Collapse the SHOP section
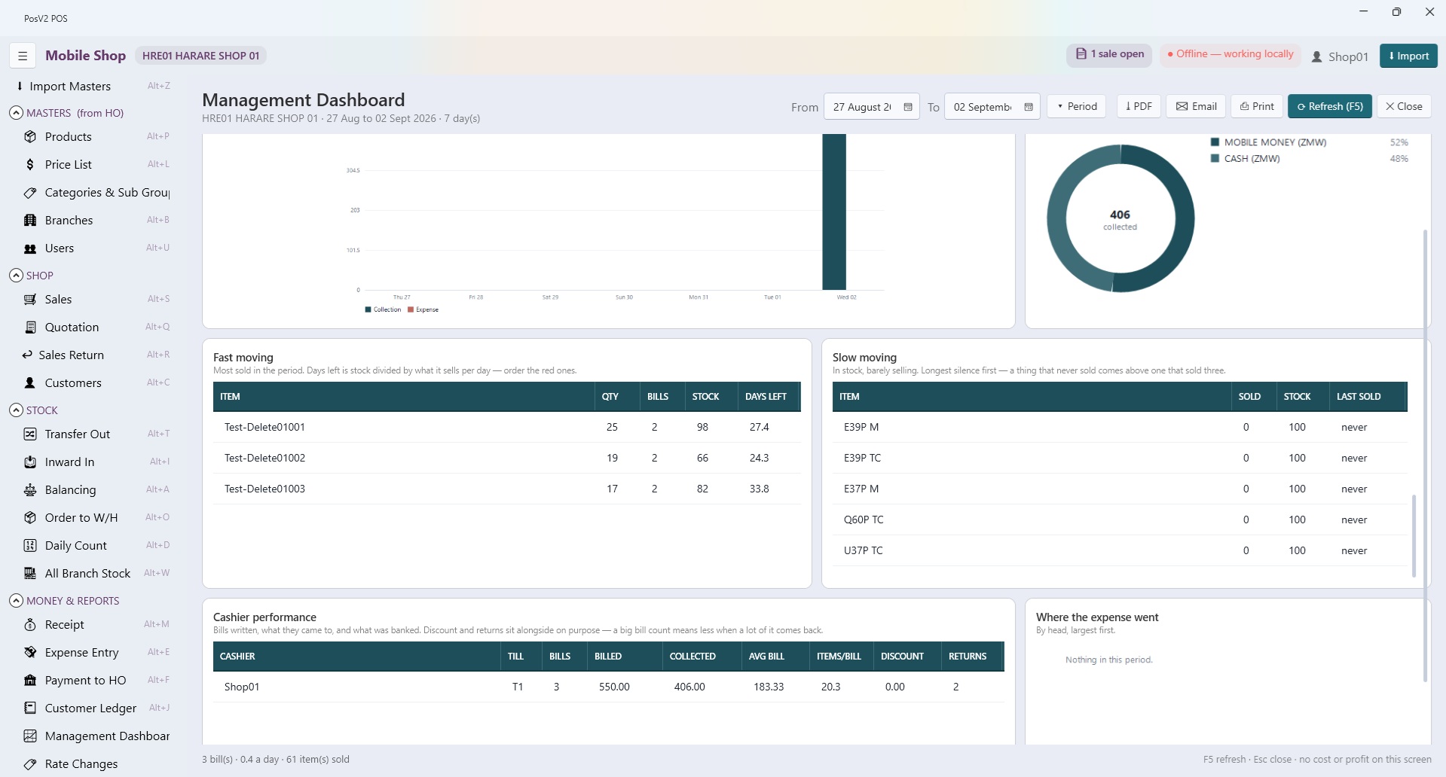The height and width of the screenshot is (777, 1446). click(x=16, y=276)
